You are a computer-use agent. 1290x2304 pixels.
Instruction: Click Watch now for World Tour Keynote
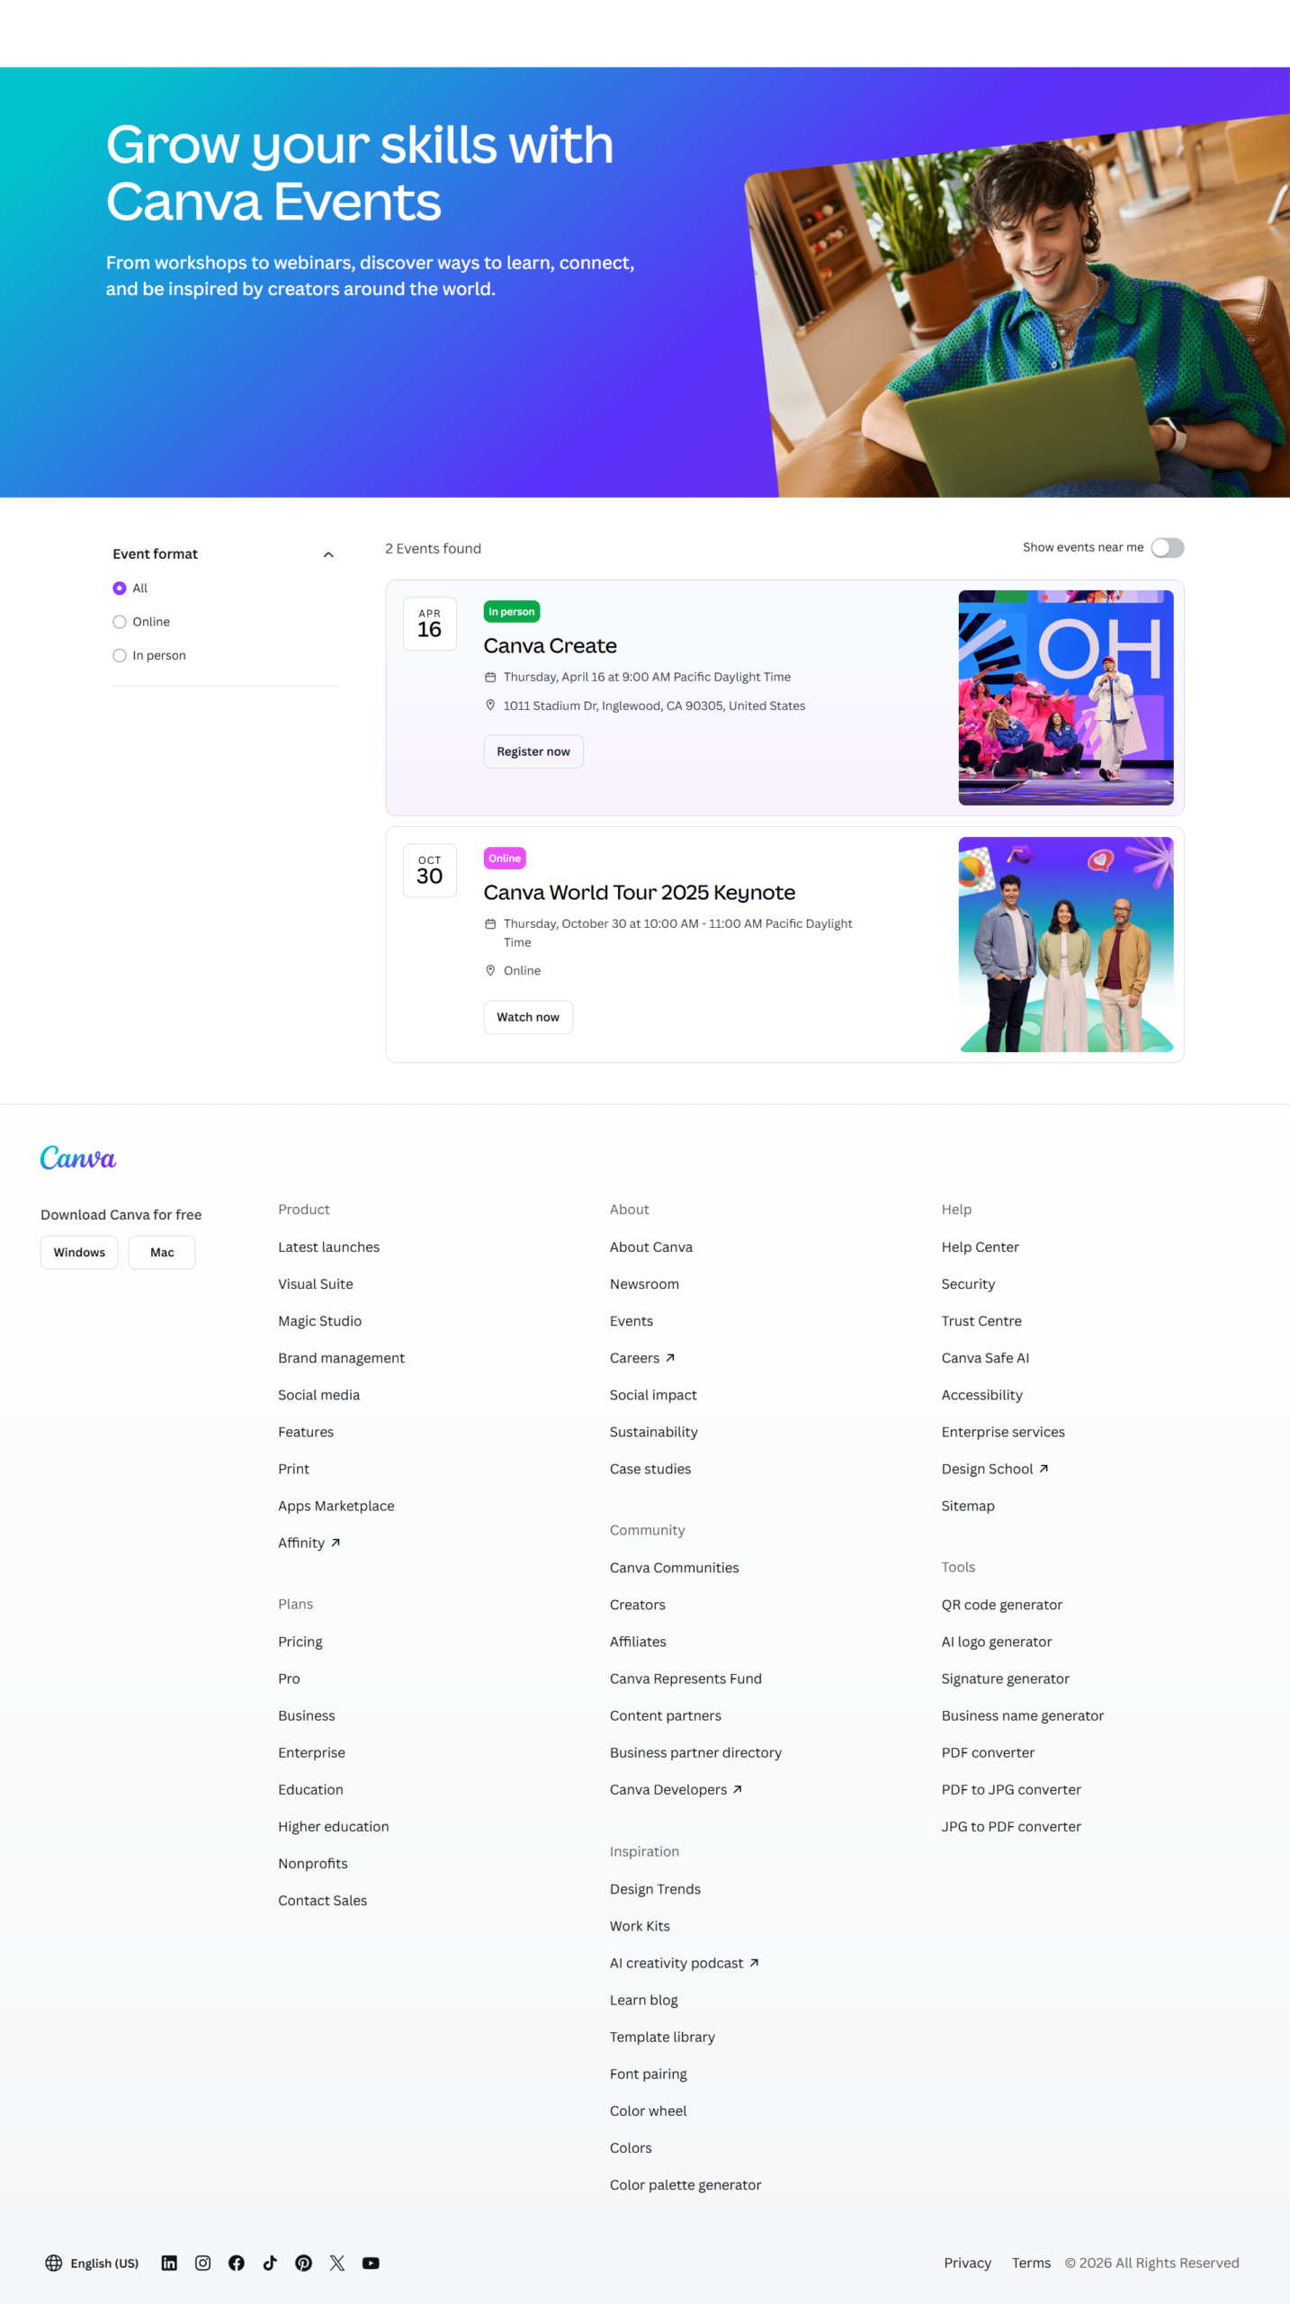(527, 1017)
